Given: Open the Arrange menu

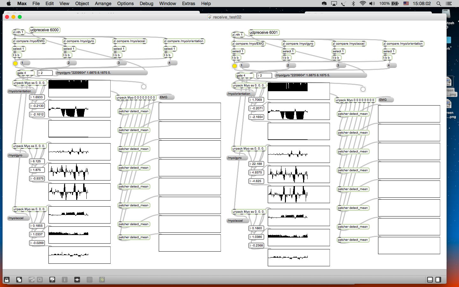Looking at the screenshot, I should click(x=103, y=4).
